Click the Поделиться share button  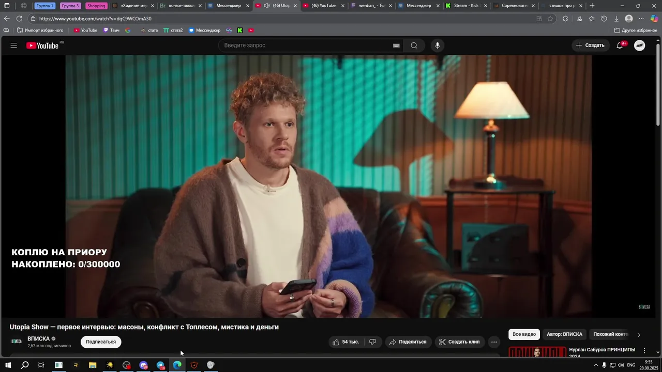pos(408,342)
